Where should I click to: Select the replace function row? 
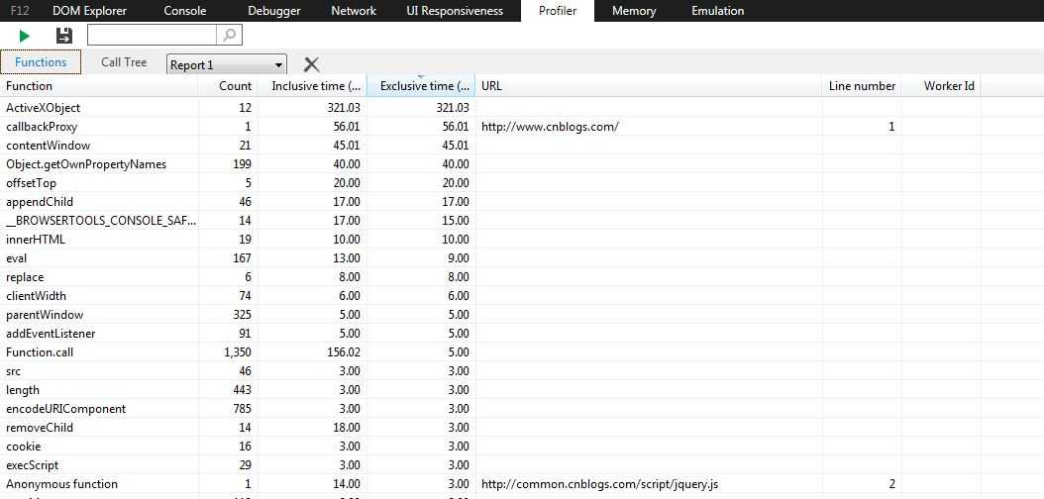tap(522, 277)
